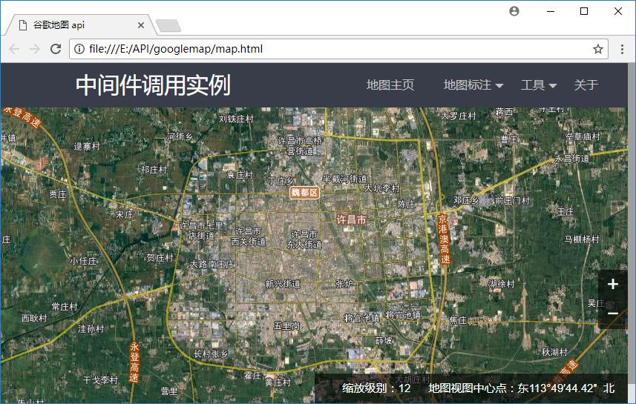
Task: Click the 五里岗 map label
Action: pos(286,325)
